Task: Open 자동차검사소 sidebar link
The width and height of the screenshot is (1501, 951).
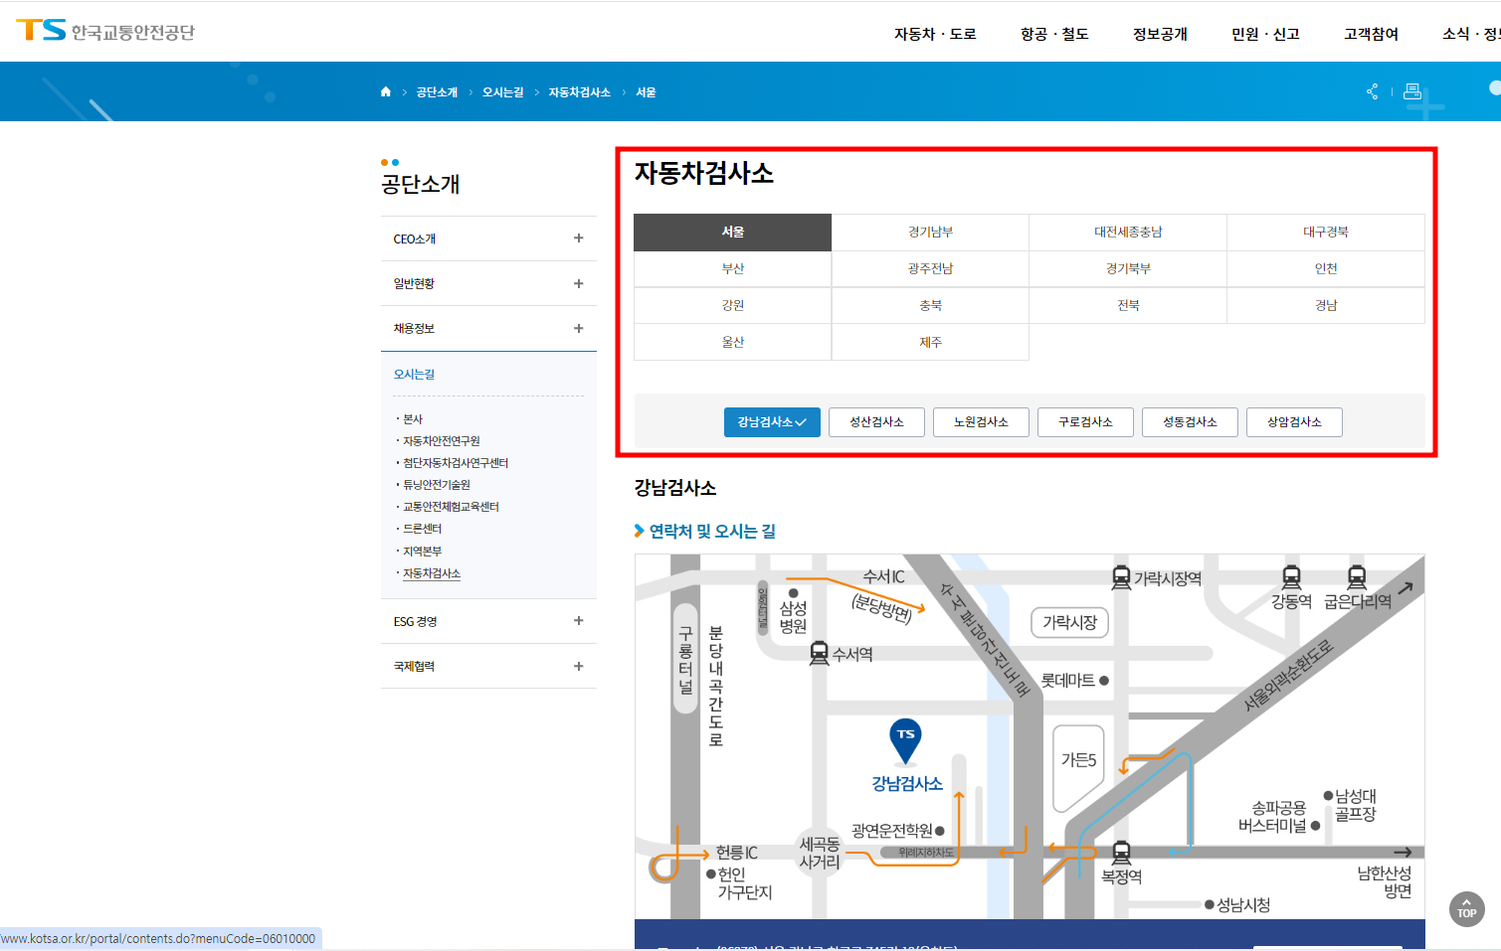Action: [432, 573]
